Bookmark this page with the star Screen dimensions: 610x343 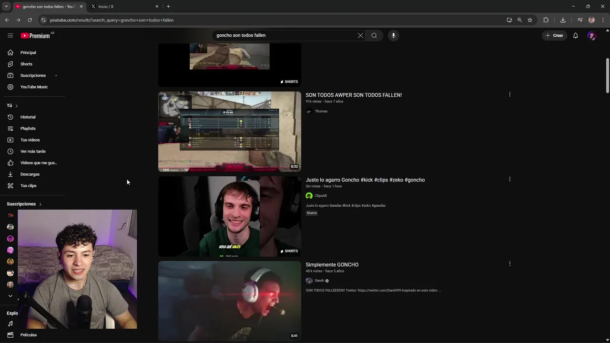[529, 20]
